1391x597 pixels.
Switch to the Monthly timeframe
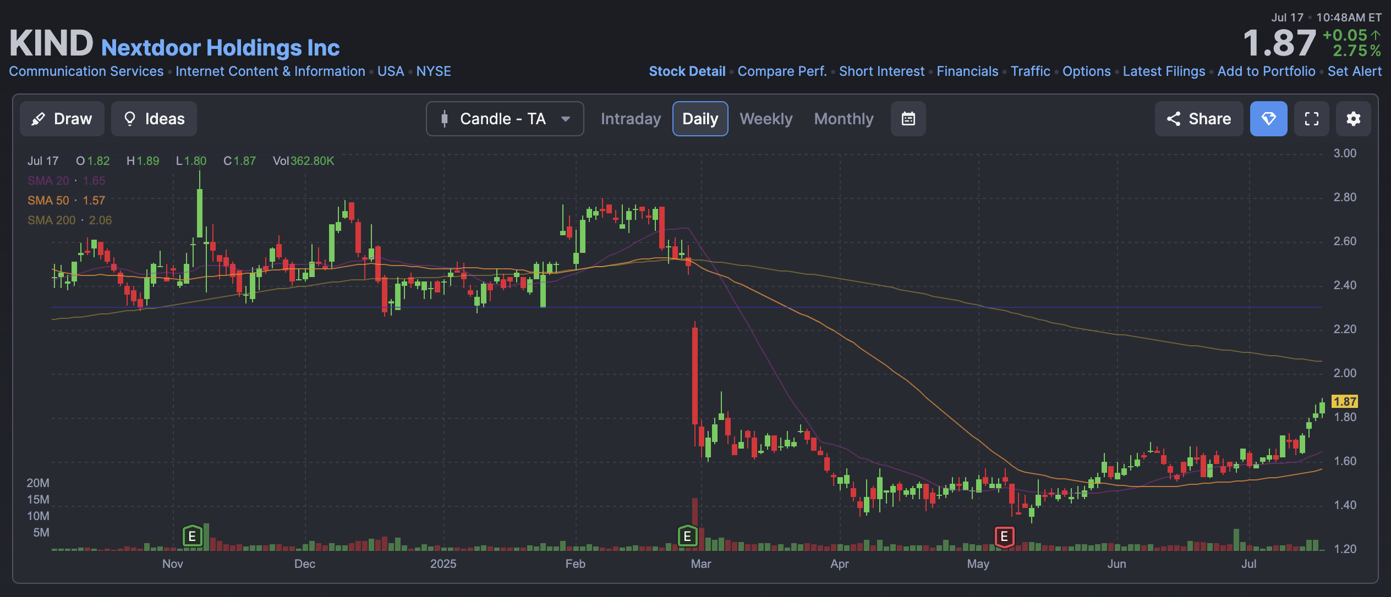coord(844,119)
